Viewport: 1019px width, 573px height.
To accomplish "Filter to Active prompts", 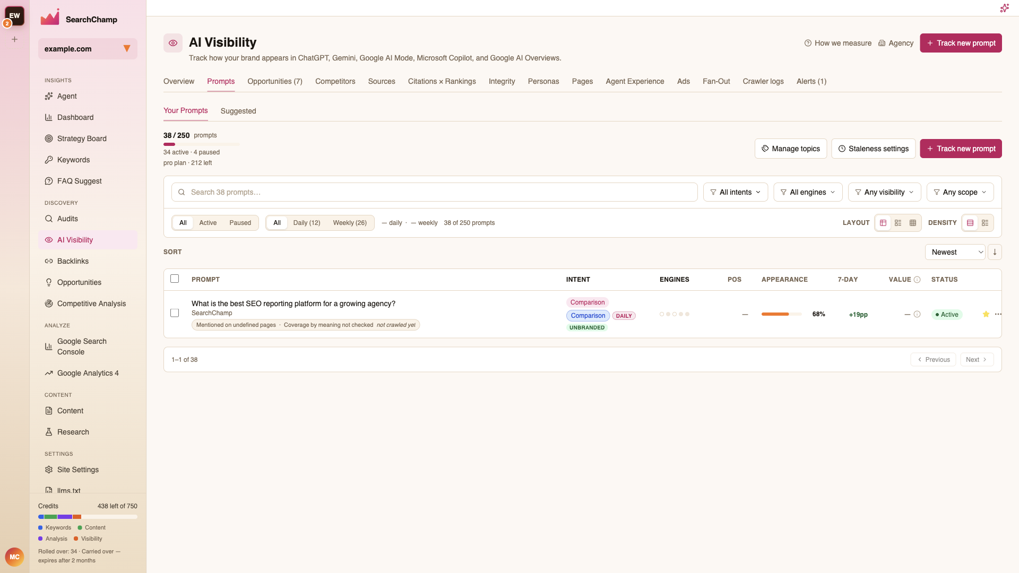I will (208, 223).
